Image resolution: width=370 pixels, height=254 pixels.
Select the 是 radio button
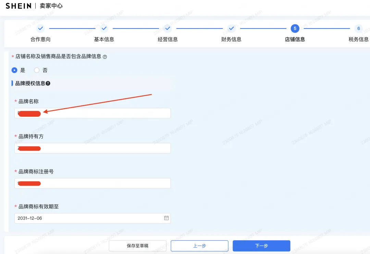coord(14,70)
